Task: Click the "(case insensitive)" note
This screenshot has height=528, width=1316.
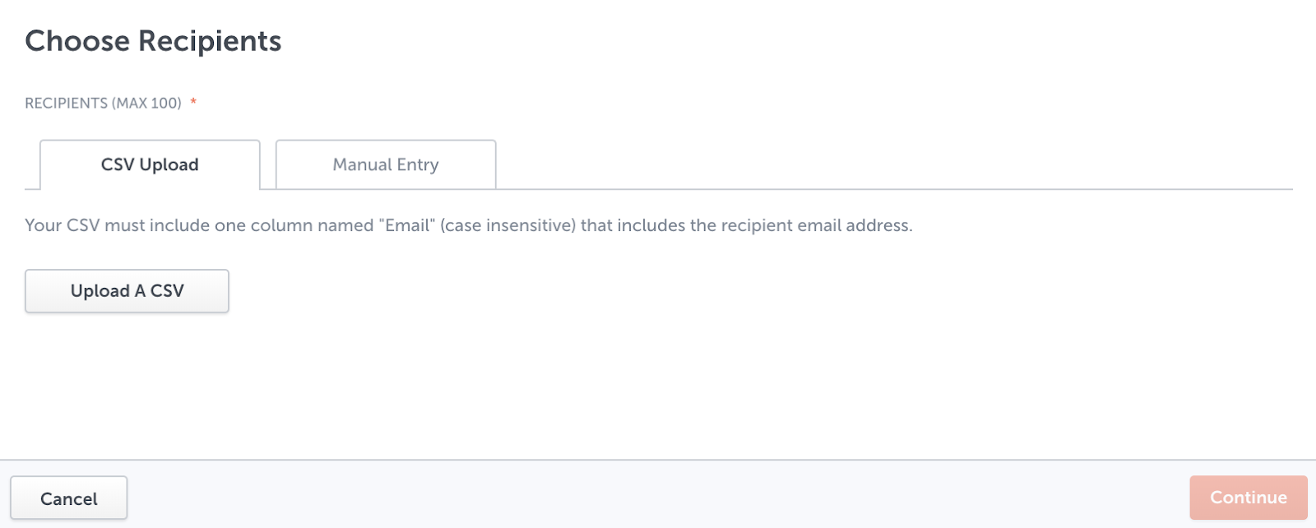Action: coord(507,225)
